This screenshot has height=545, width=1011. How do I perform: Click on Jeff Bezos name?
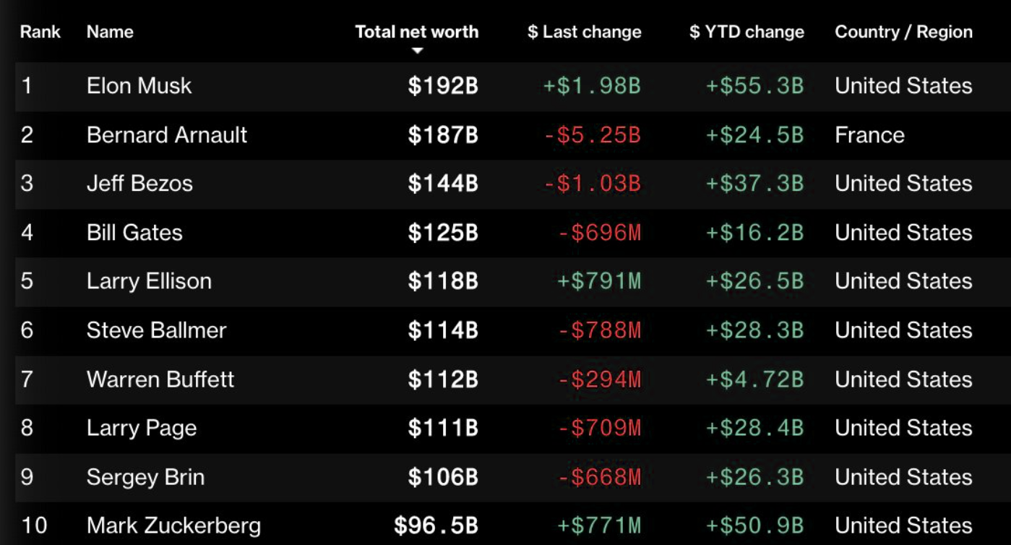pos(139,184)
